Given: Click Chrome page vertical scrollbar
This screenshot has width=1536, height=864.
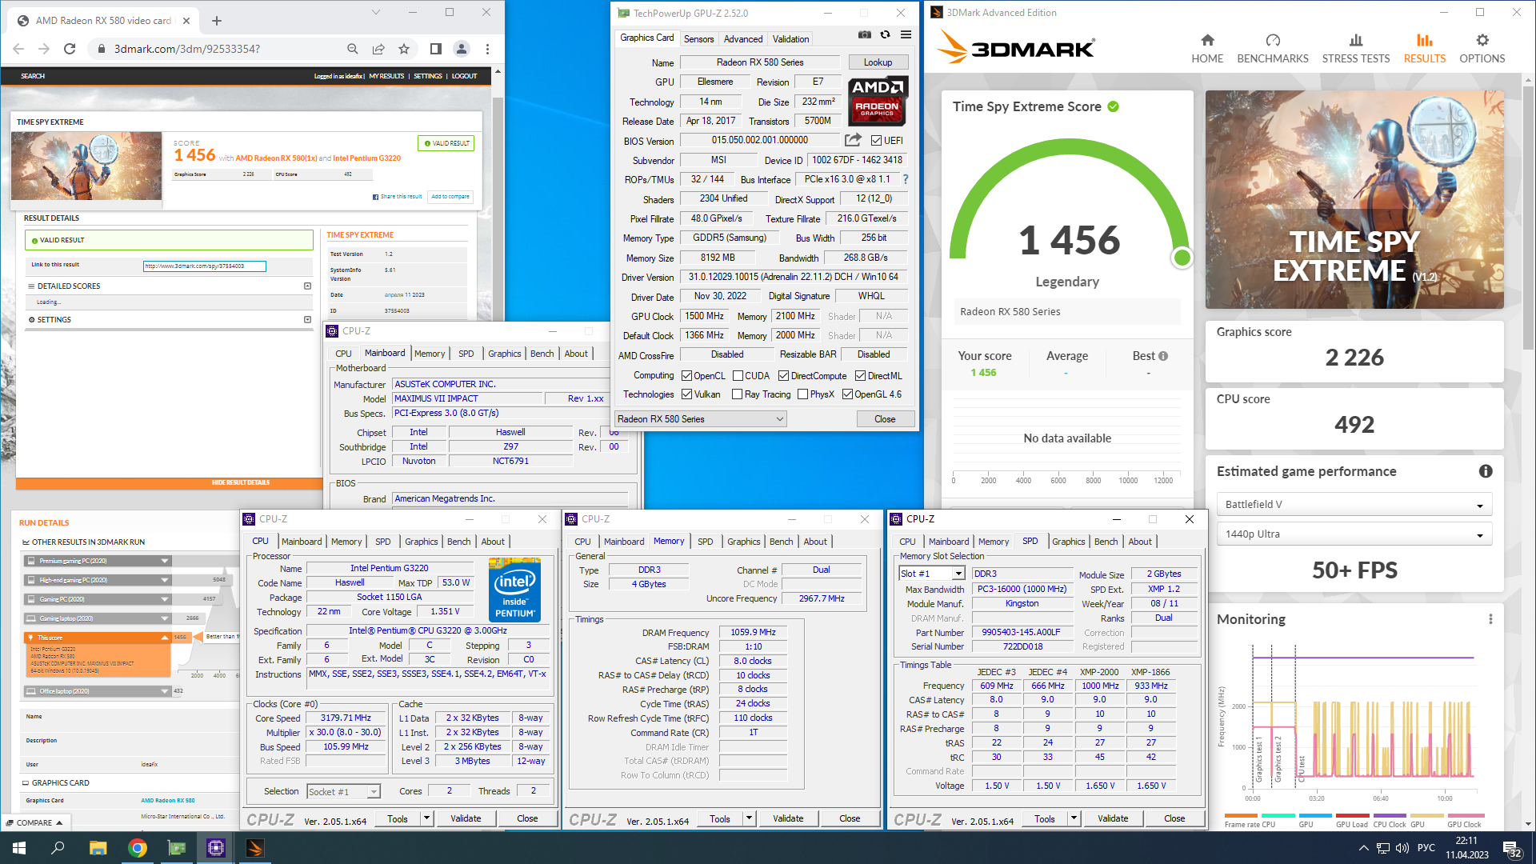Looking at the screenshot, I should 498,192.
